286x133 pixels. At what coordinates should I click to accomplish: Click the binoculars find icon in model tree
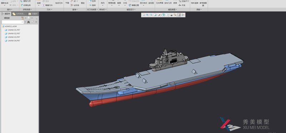pyautogui.click(x=29, y=22)
